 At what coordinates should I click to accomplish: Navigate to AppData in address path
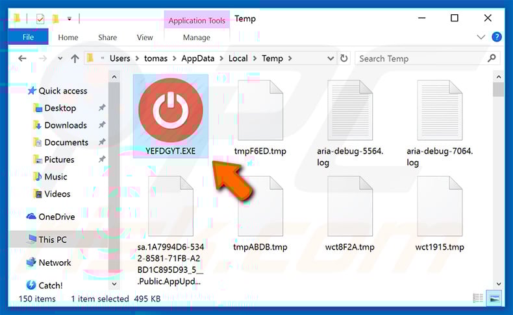coord(198,58)
